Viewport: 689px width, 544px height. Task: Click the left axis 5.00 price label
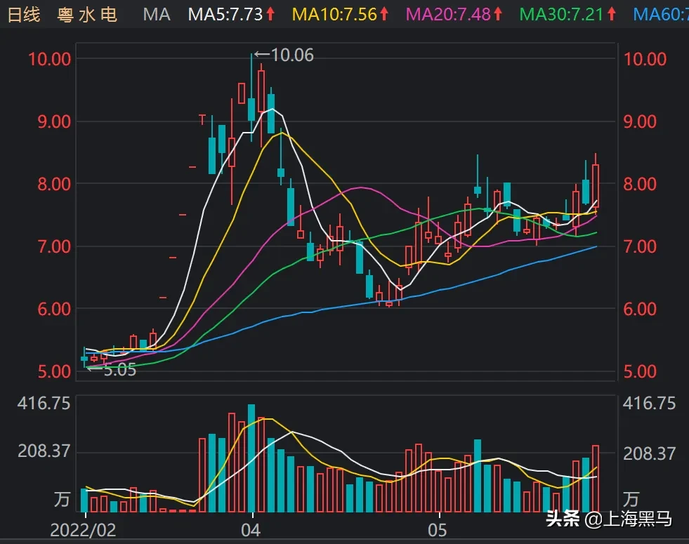click(x=54, y=371)
